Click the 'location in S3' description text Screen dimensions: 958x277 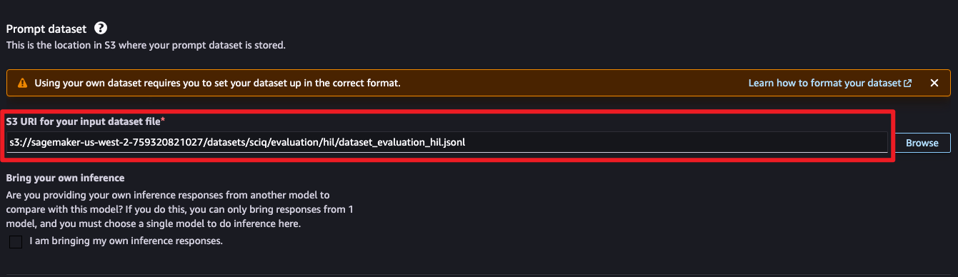[x=146, y=45]
